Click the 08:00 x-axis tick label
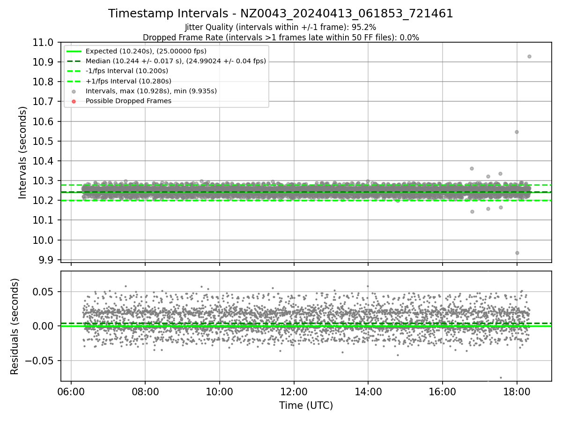Screen dimensions: 562x422 tap(145, 392)
